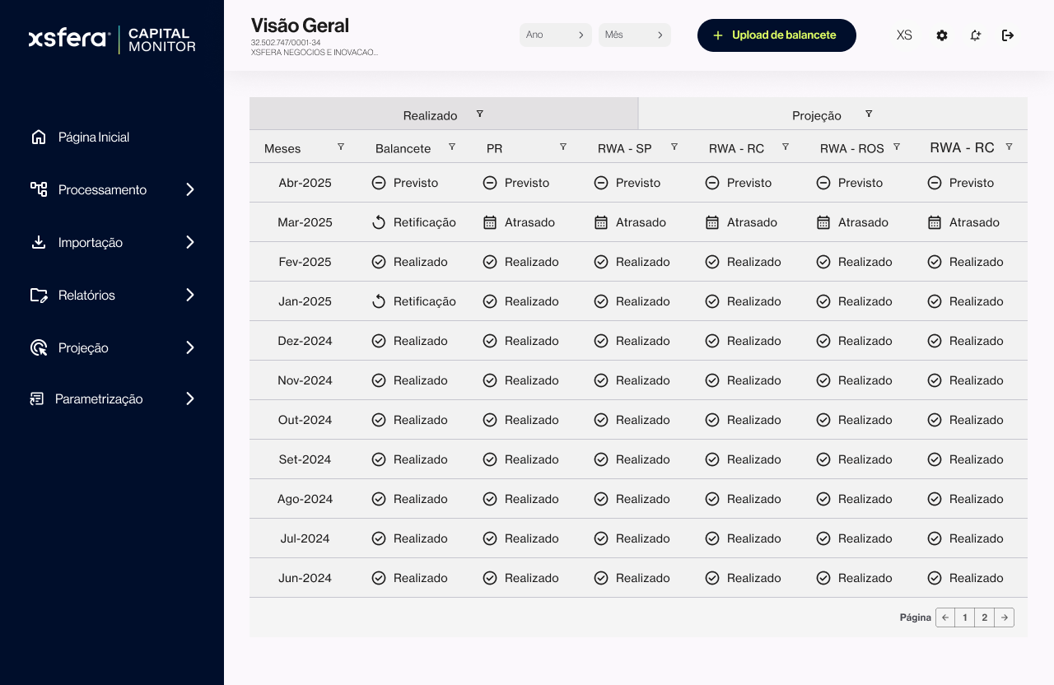The image size is (1054, 685).
Task: Go to page 2 of table
Action: (984, 617)
